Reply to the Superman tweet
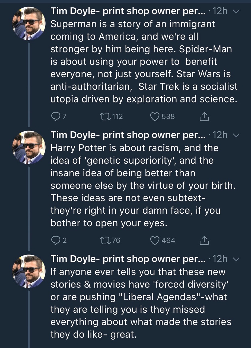The height and width of the screenshot is (348, 251). click(x=56, y=117)
